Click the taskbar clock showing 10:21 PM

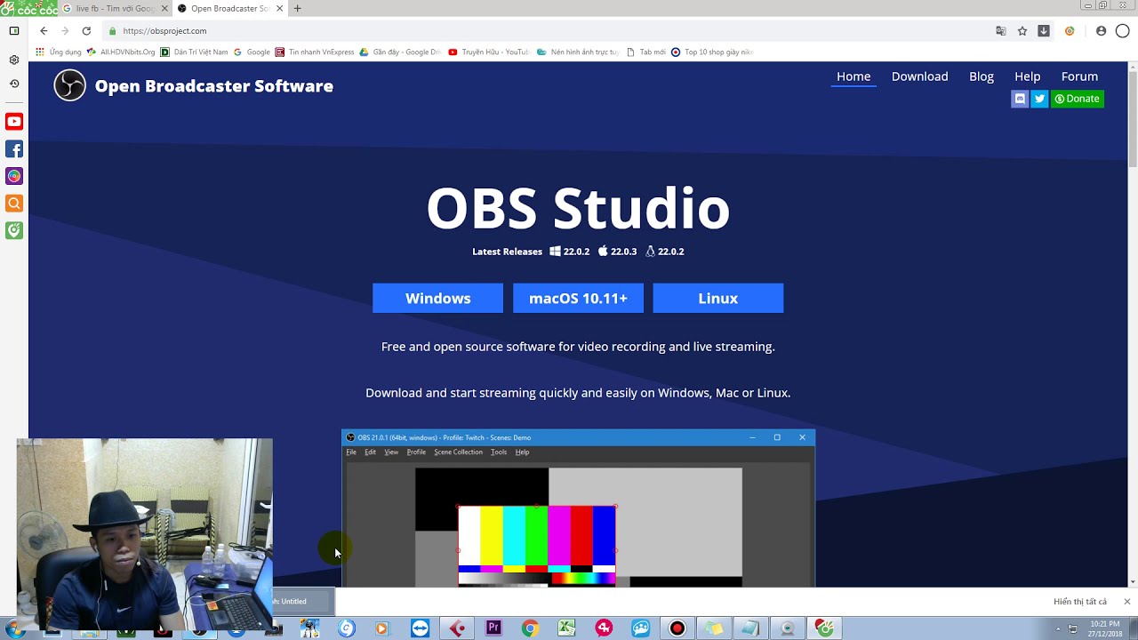tap(1105, 628)
